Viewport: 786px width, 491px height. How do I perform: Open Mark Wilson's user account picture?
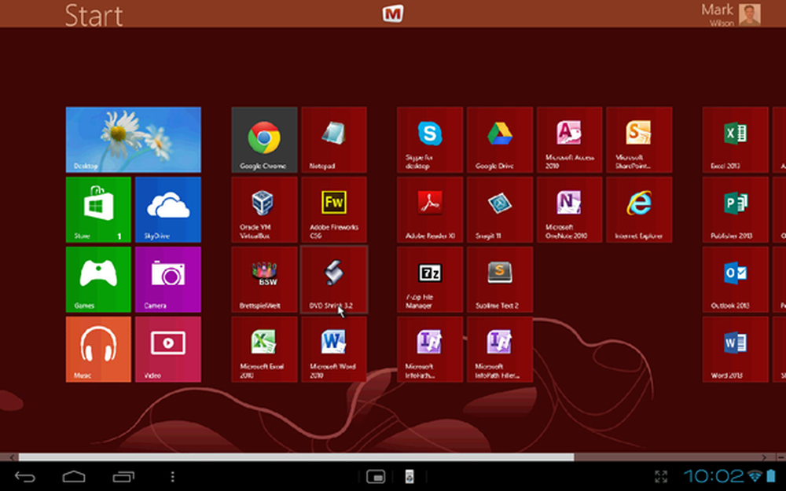(x=749, y=14)
